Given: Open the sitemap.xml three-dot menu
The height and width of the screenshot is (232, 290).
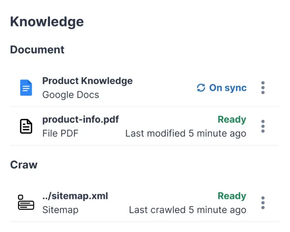Looking at the screenshot, I should click(x=263, y=203).
